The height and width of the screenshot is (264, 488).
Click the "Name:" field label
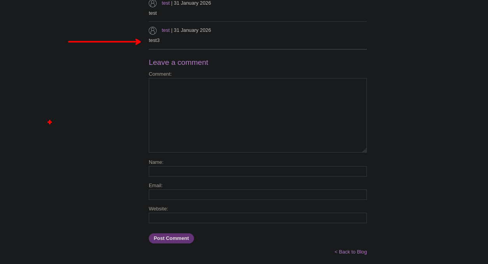pyautogui.click(x=156, y=162)
